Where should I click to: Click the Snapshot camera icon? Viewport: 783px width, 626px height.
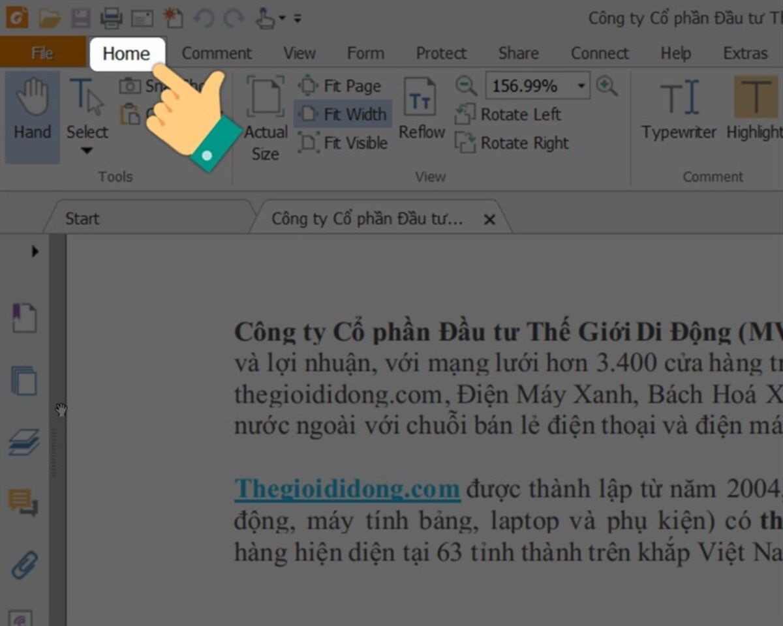[x=130, y=85]
